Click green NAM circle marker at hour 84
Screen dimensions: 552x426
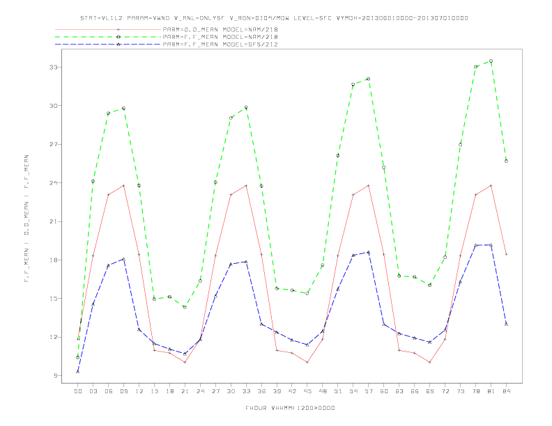coord(506,161)
